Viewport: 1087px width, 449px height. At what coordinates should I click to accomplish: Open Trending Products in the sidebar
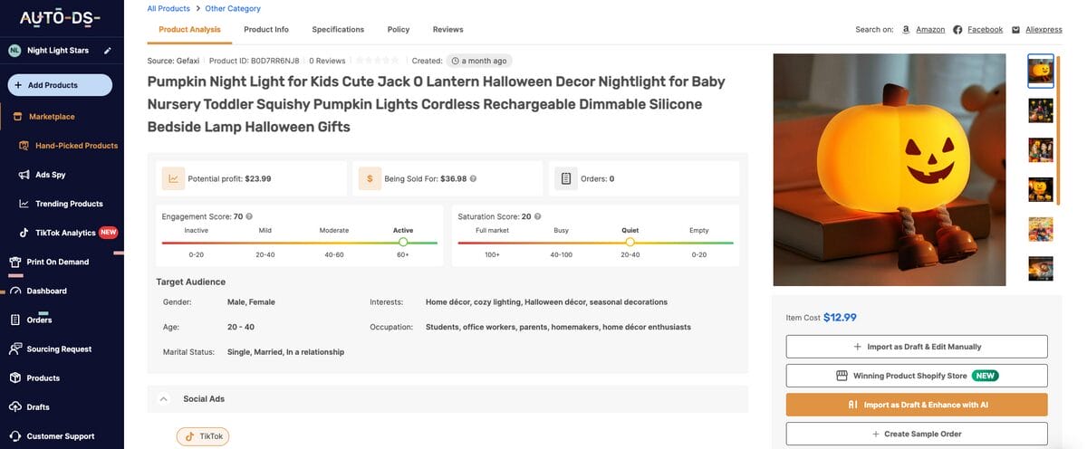[69, 204]
